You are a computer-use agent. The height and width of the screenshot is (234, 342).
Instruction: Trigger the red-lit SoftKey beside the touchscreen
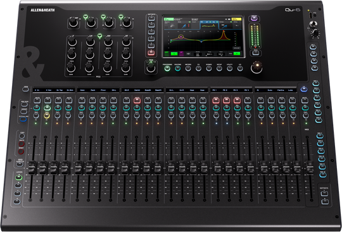[x=151, y=52]
